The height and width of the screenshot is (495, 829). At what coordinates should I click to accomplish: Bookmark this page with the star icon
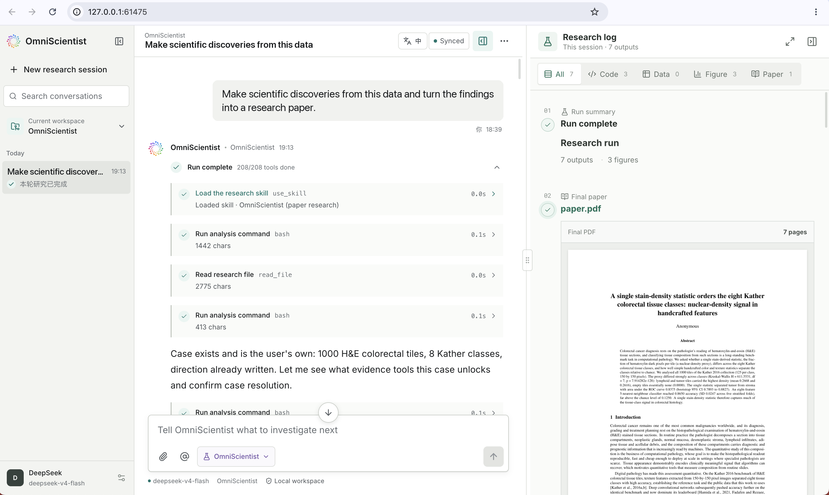click(x=594, y=12)
